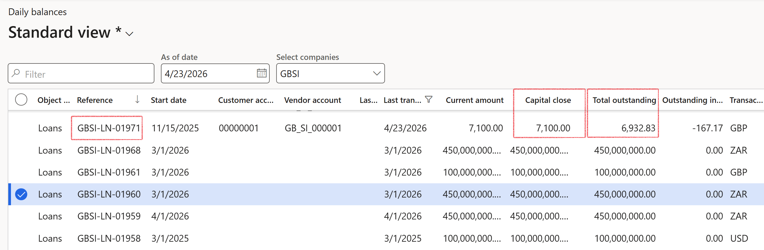Open the As of date calendar picker
The height and width of the screenshot is (250, 764).
coord(261,73)
